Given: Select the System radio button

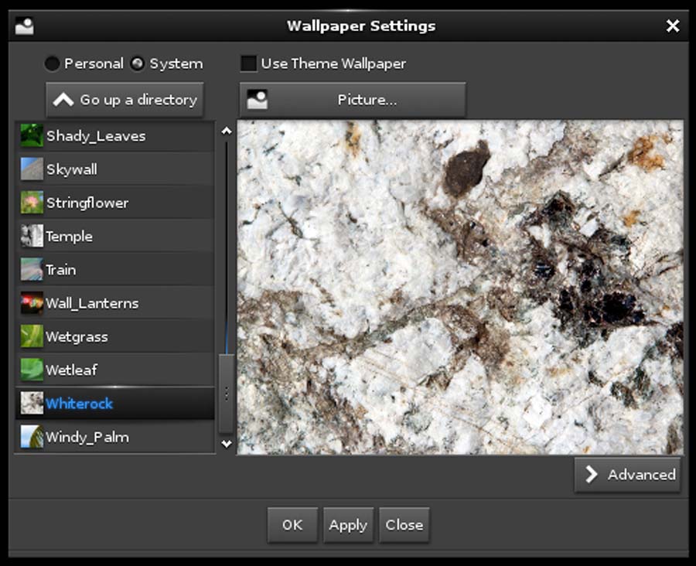Looking at the screenshot, I should (138, 64).
